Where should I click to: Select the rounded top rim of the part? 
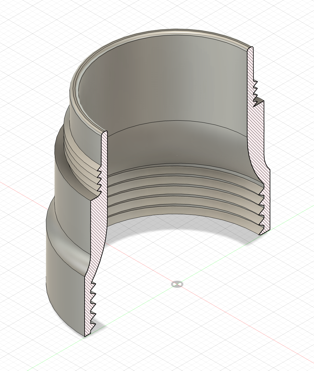click(x=159, y=33)
